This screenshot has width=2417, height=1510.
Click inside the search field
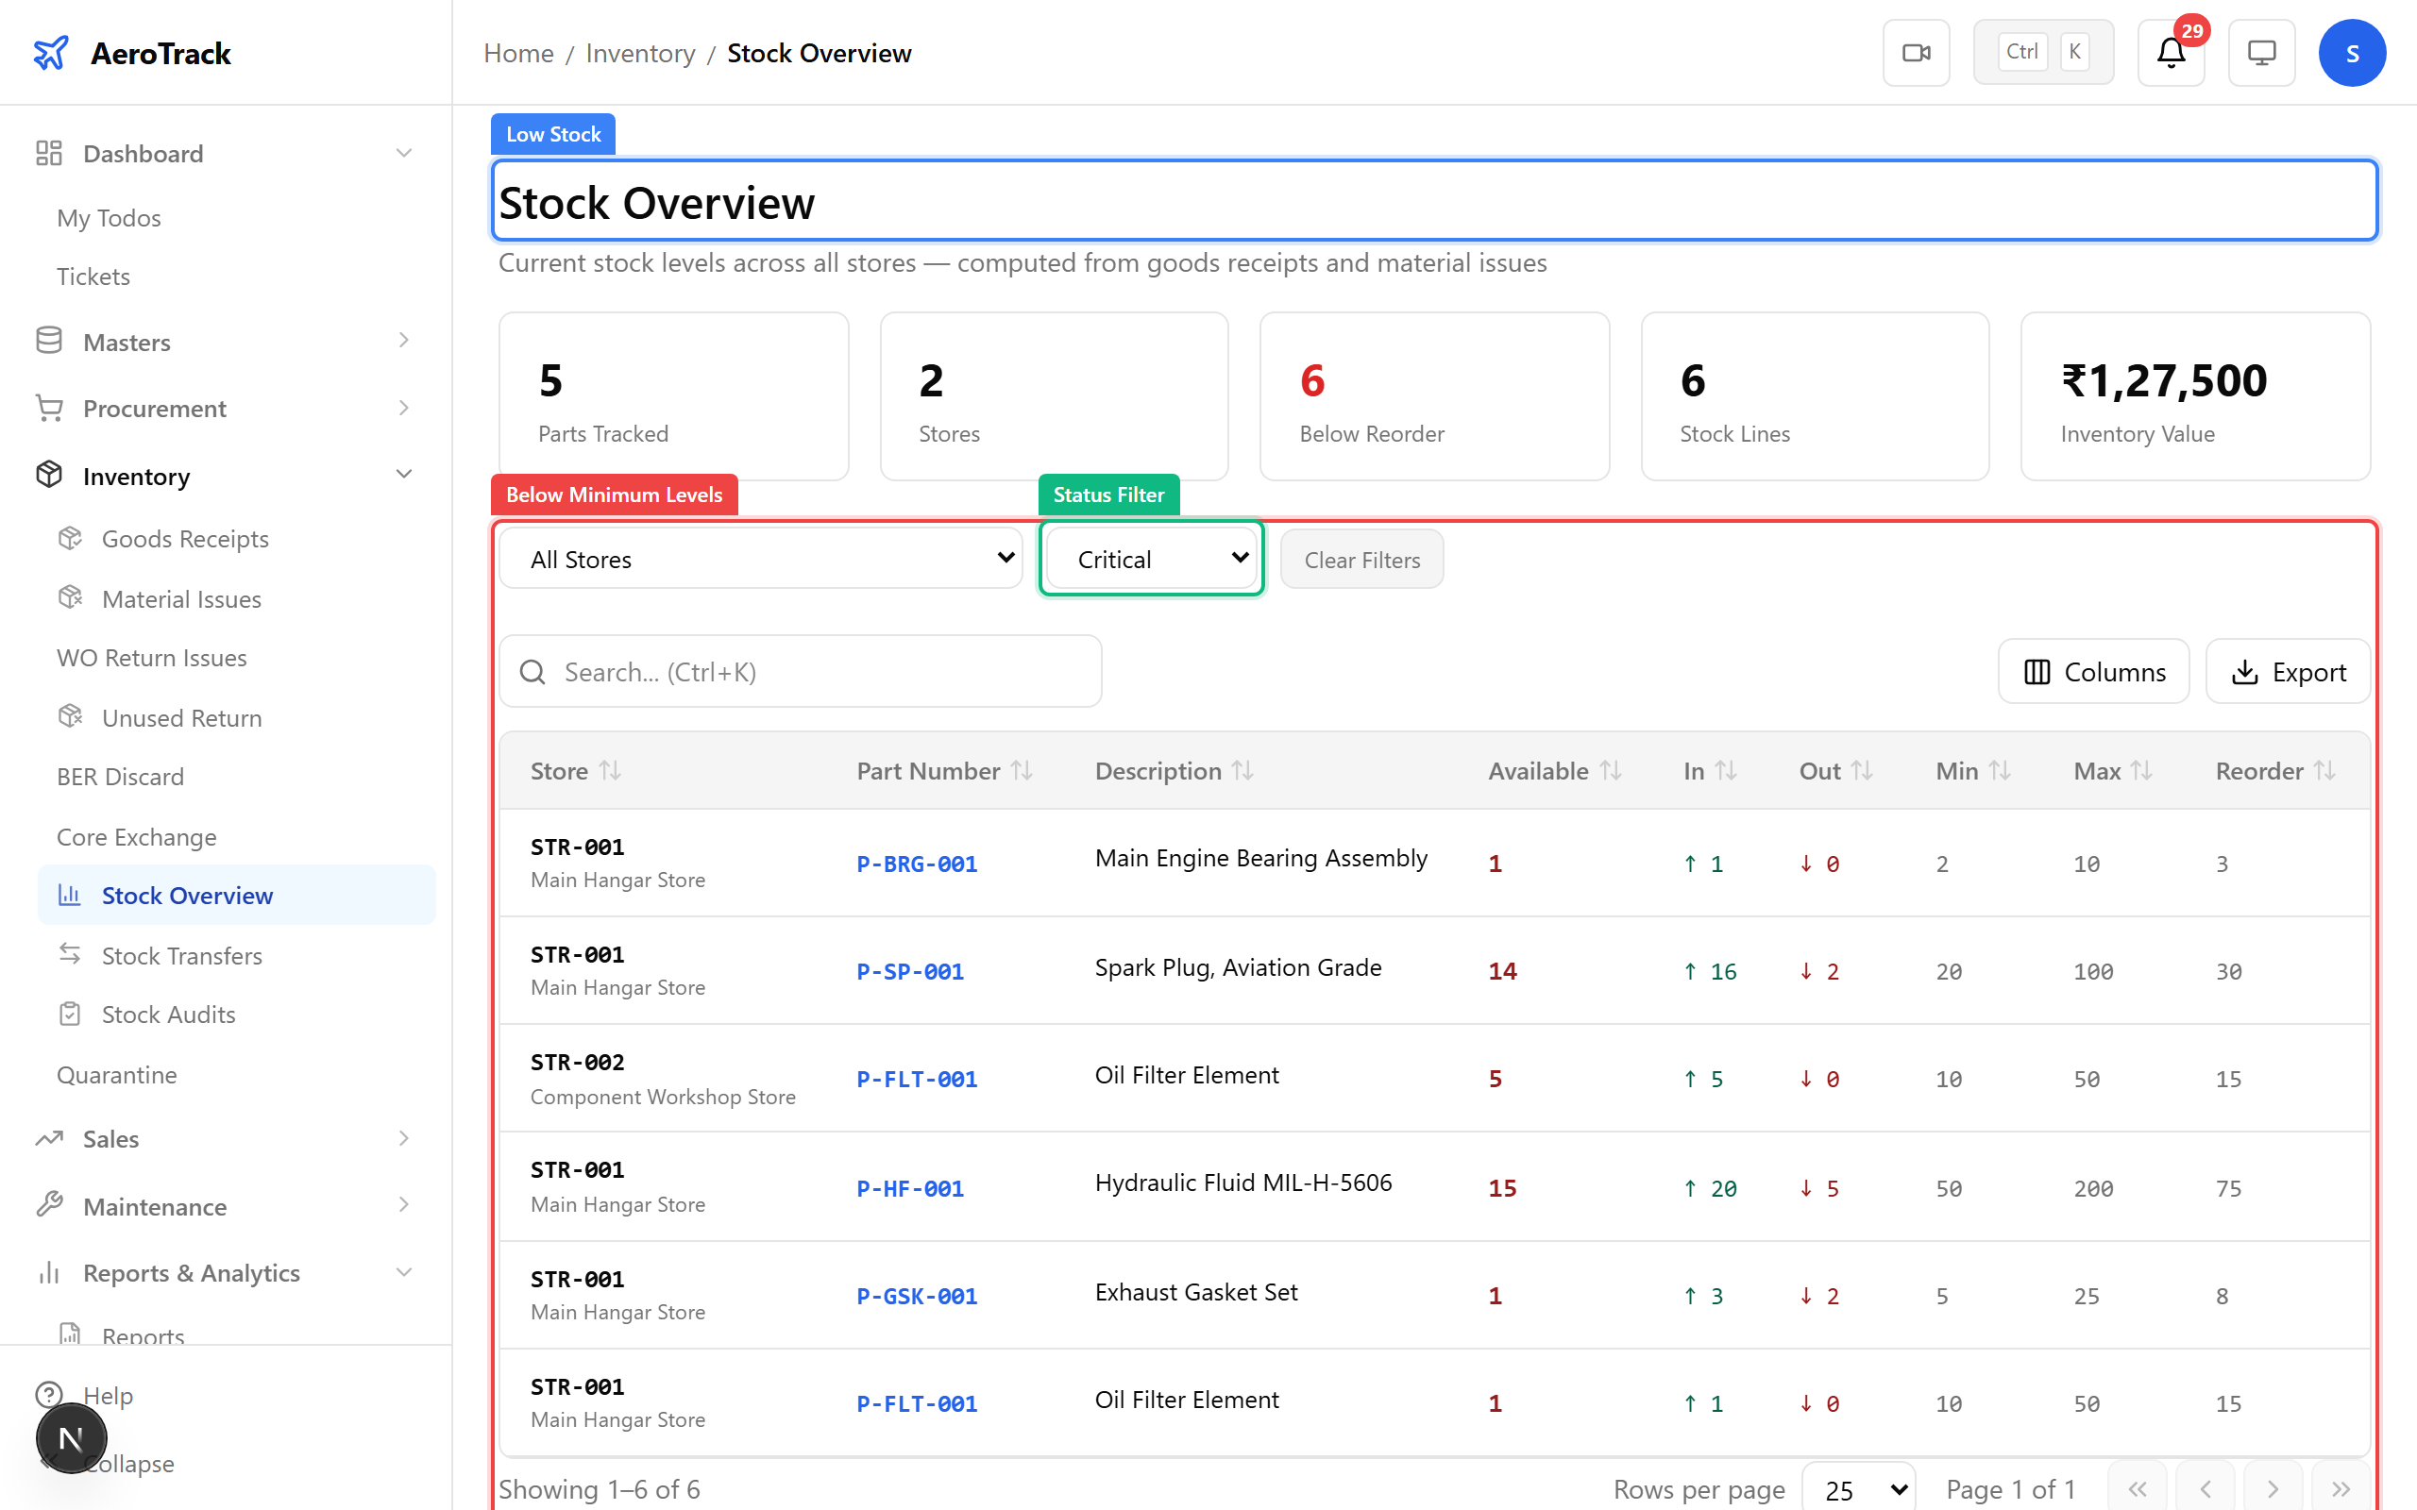pyautogui.click(x=799, y=671)
